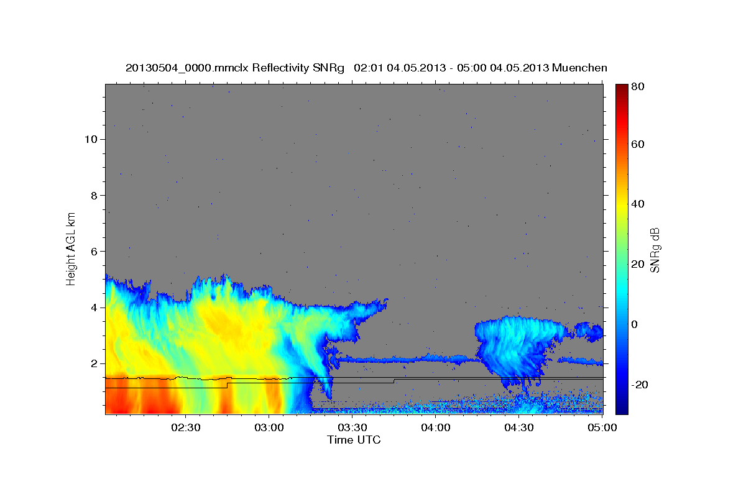Click the 'Time UTC' axis label
This screenshot has height=497, width=746.
(x=354, y=440)
